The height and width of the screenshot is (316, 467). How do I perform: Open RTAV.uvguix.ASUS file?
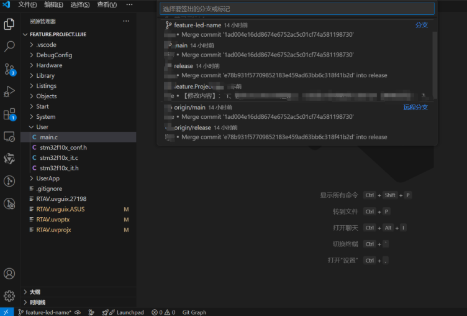pyautogui.click(x=78, y=209)
